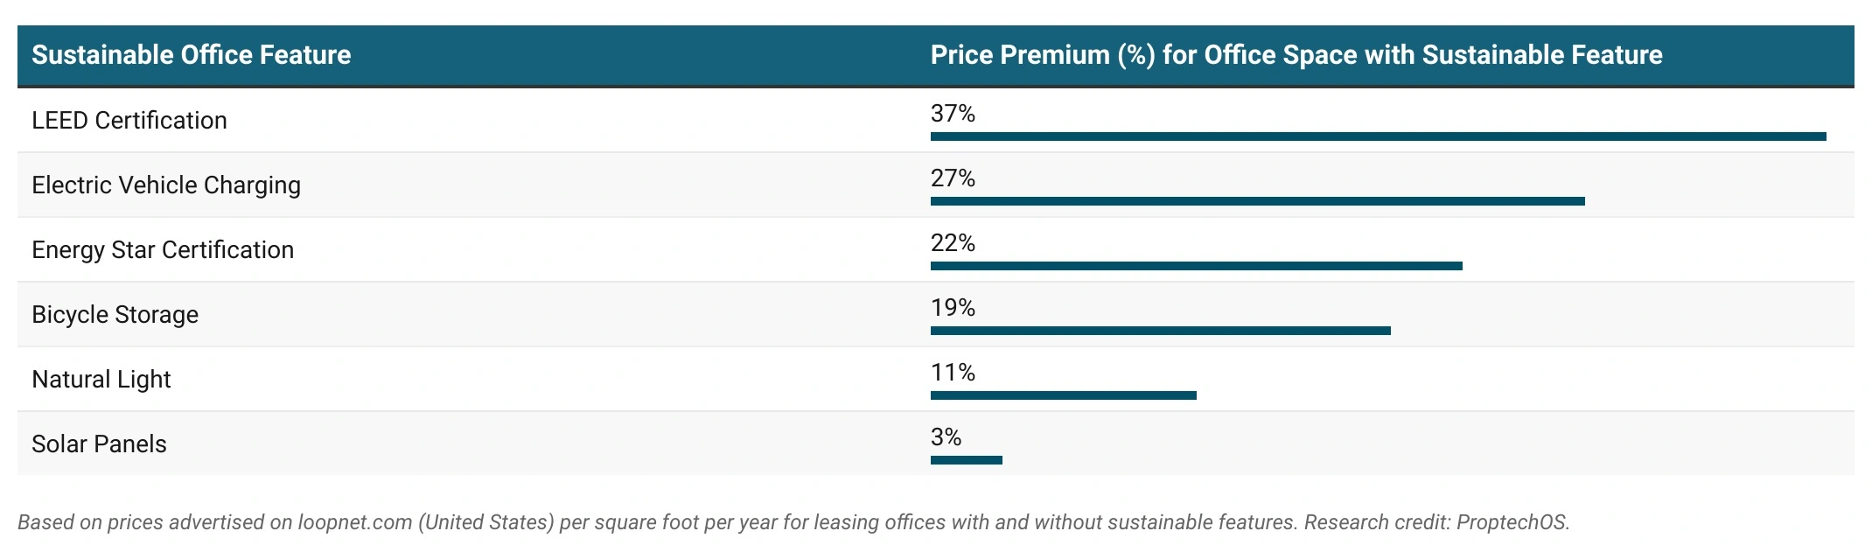This screenshot has height=545, width=1872.
Task: Select the LEED Certification row label
Action: pos(129,121)
